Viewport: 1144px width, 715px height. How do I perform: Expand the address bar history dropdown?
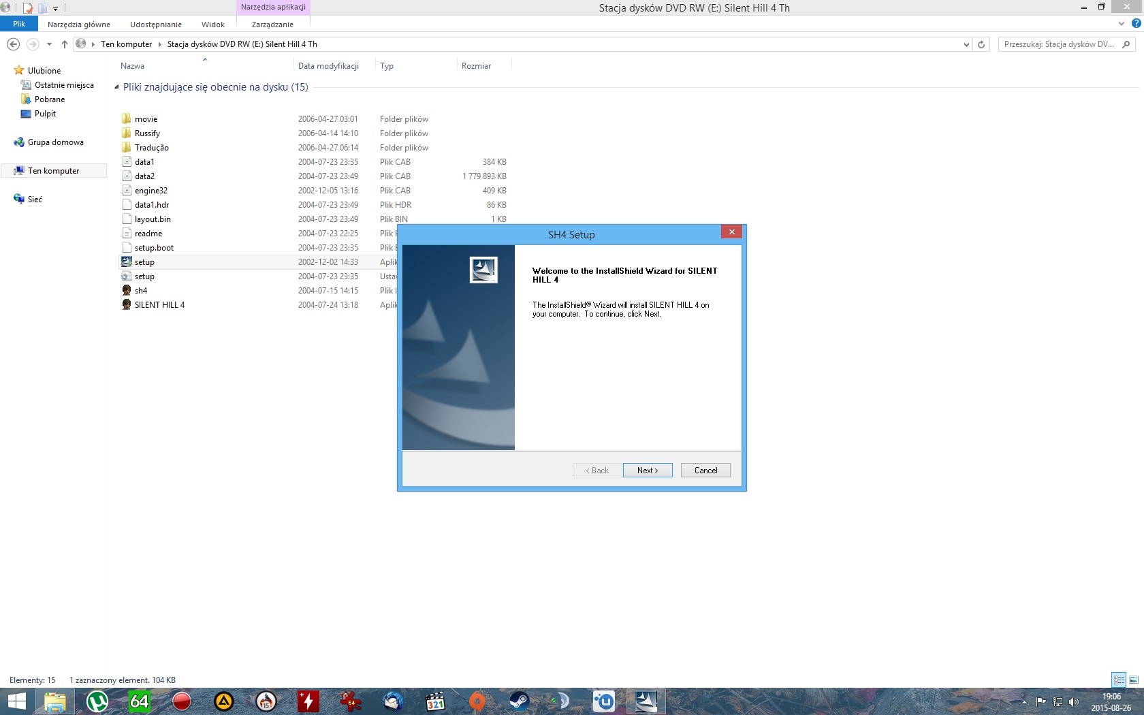[x=966, y=44]
